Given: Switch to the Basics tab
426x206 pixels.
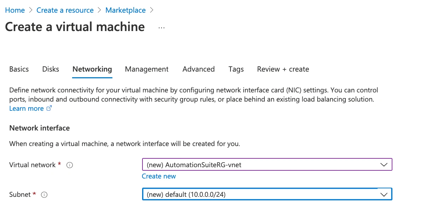Looking at the screenshot, I should [19, 69].
